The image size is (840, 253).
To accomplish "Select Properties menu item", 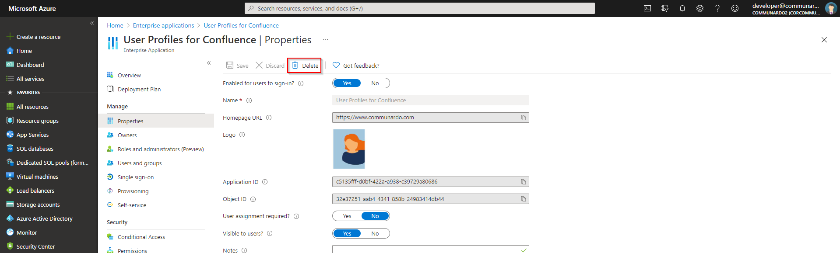I will tap(156, 121).
